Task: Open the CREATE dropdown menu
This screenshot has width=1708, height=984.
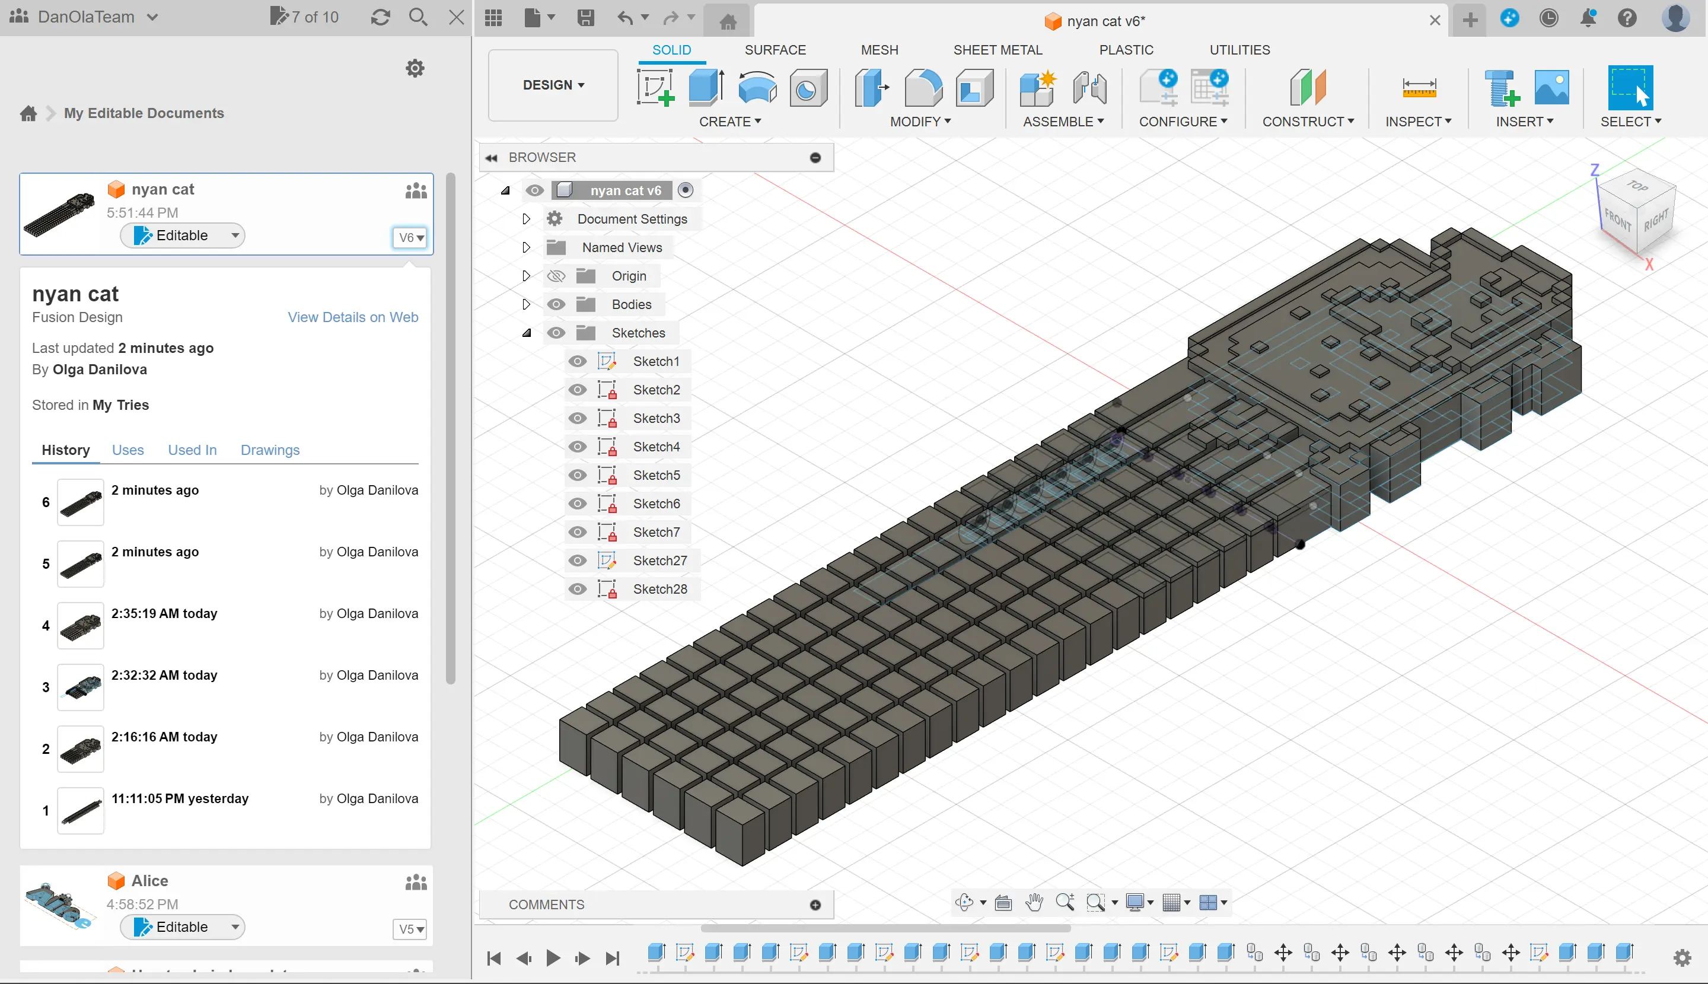Action: (729, 122)
